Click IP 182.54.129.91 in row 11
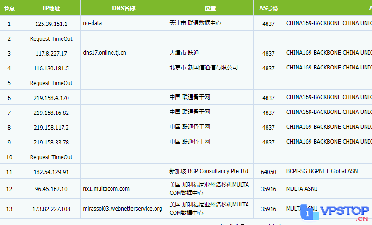372x225 pixels. point(51,172)
